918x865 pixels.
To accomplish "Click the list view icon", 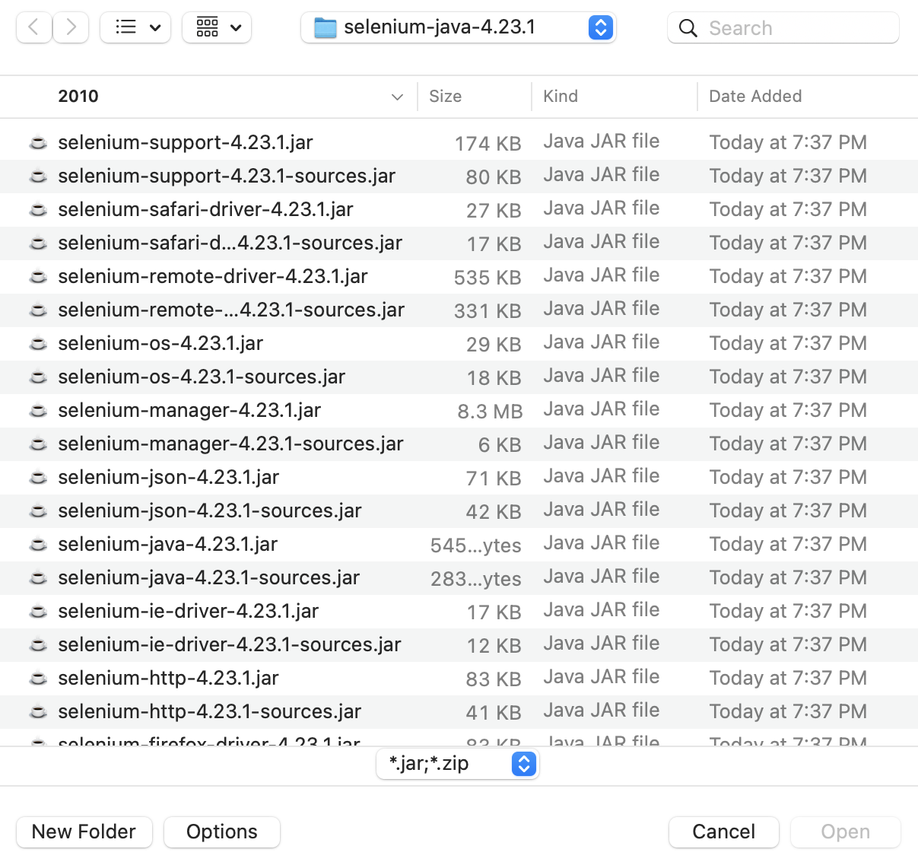I will coord(126,27).
